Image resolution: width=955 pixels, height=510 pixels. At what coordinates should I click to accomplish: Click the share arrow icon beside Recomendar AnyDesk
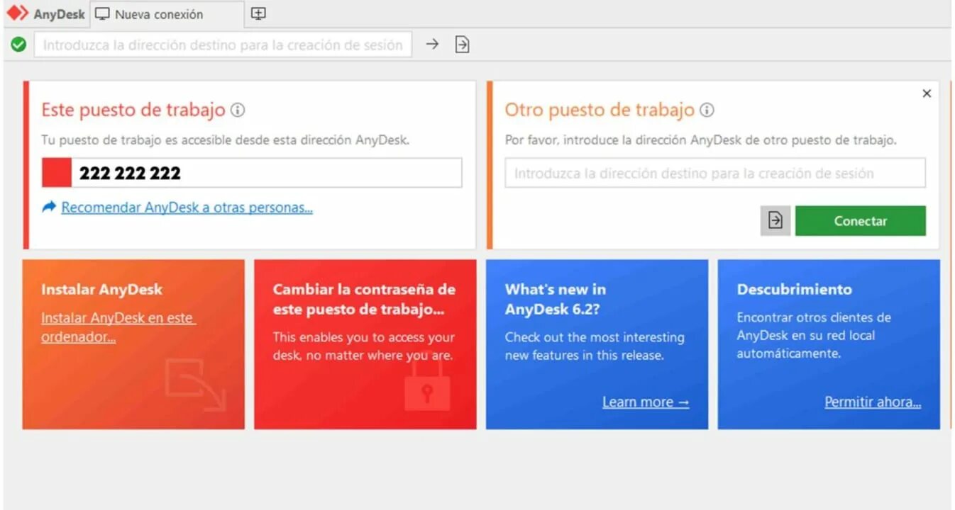[x=49, y=208]
